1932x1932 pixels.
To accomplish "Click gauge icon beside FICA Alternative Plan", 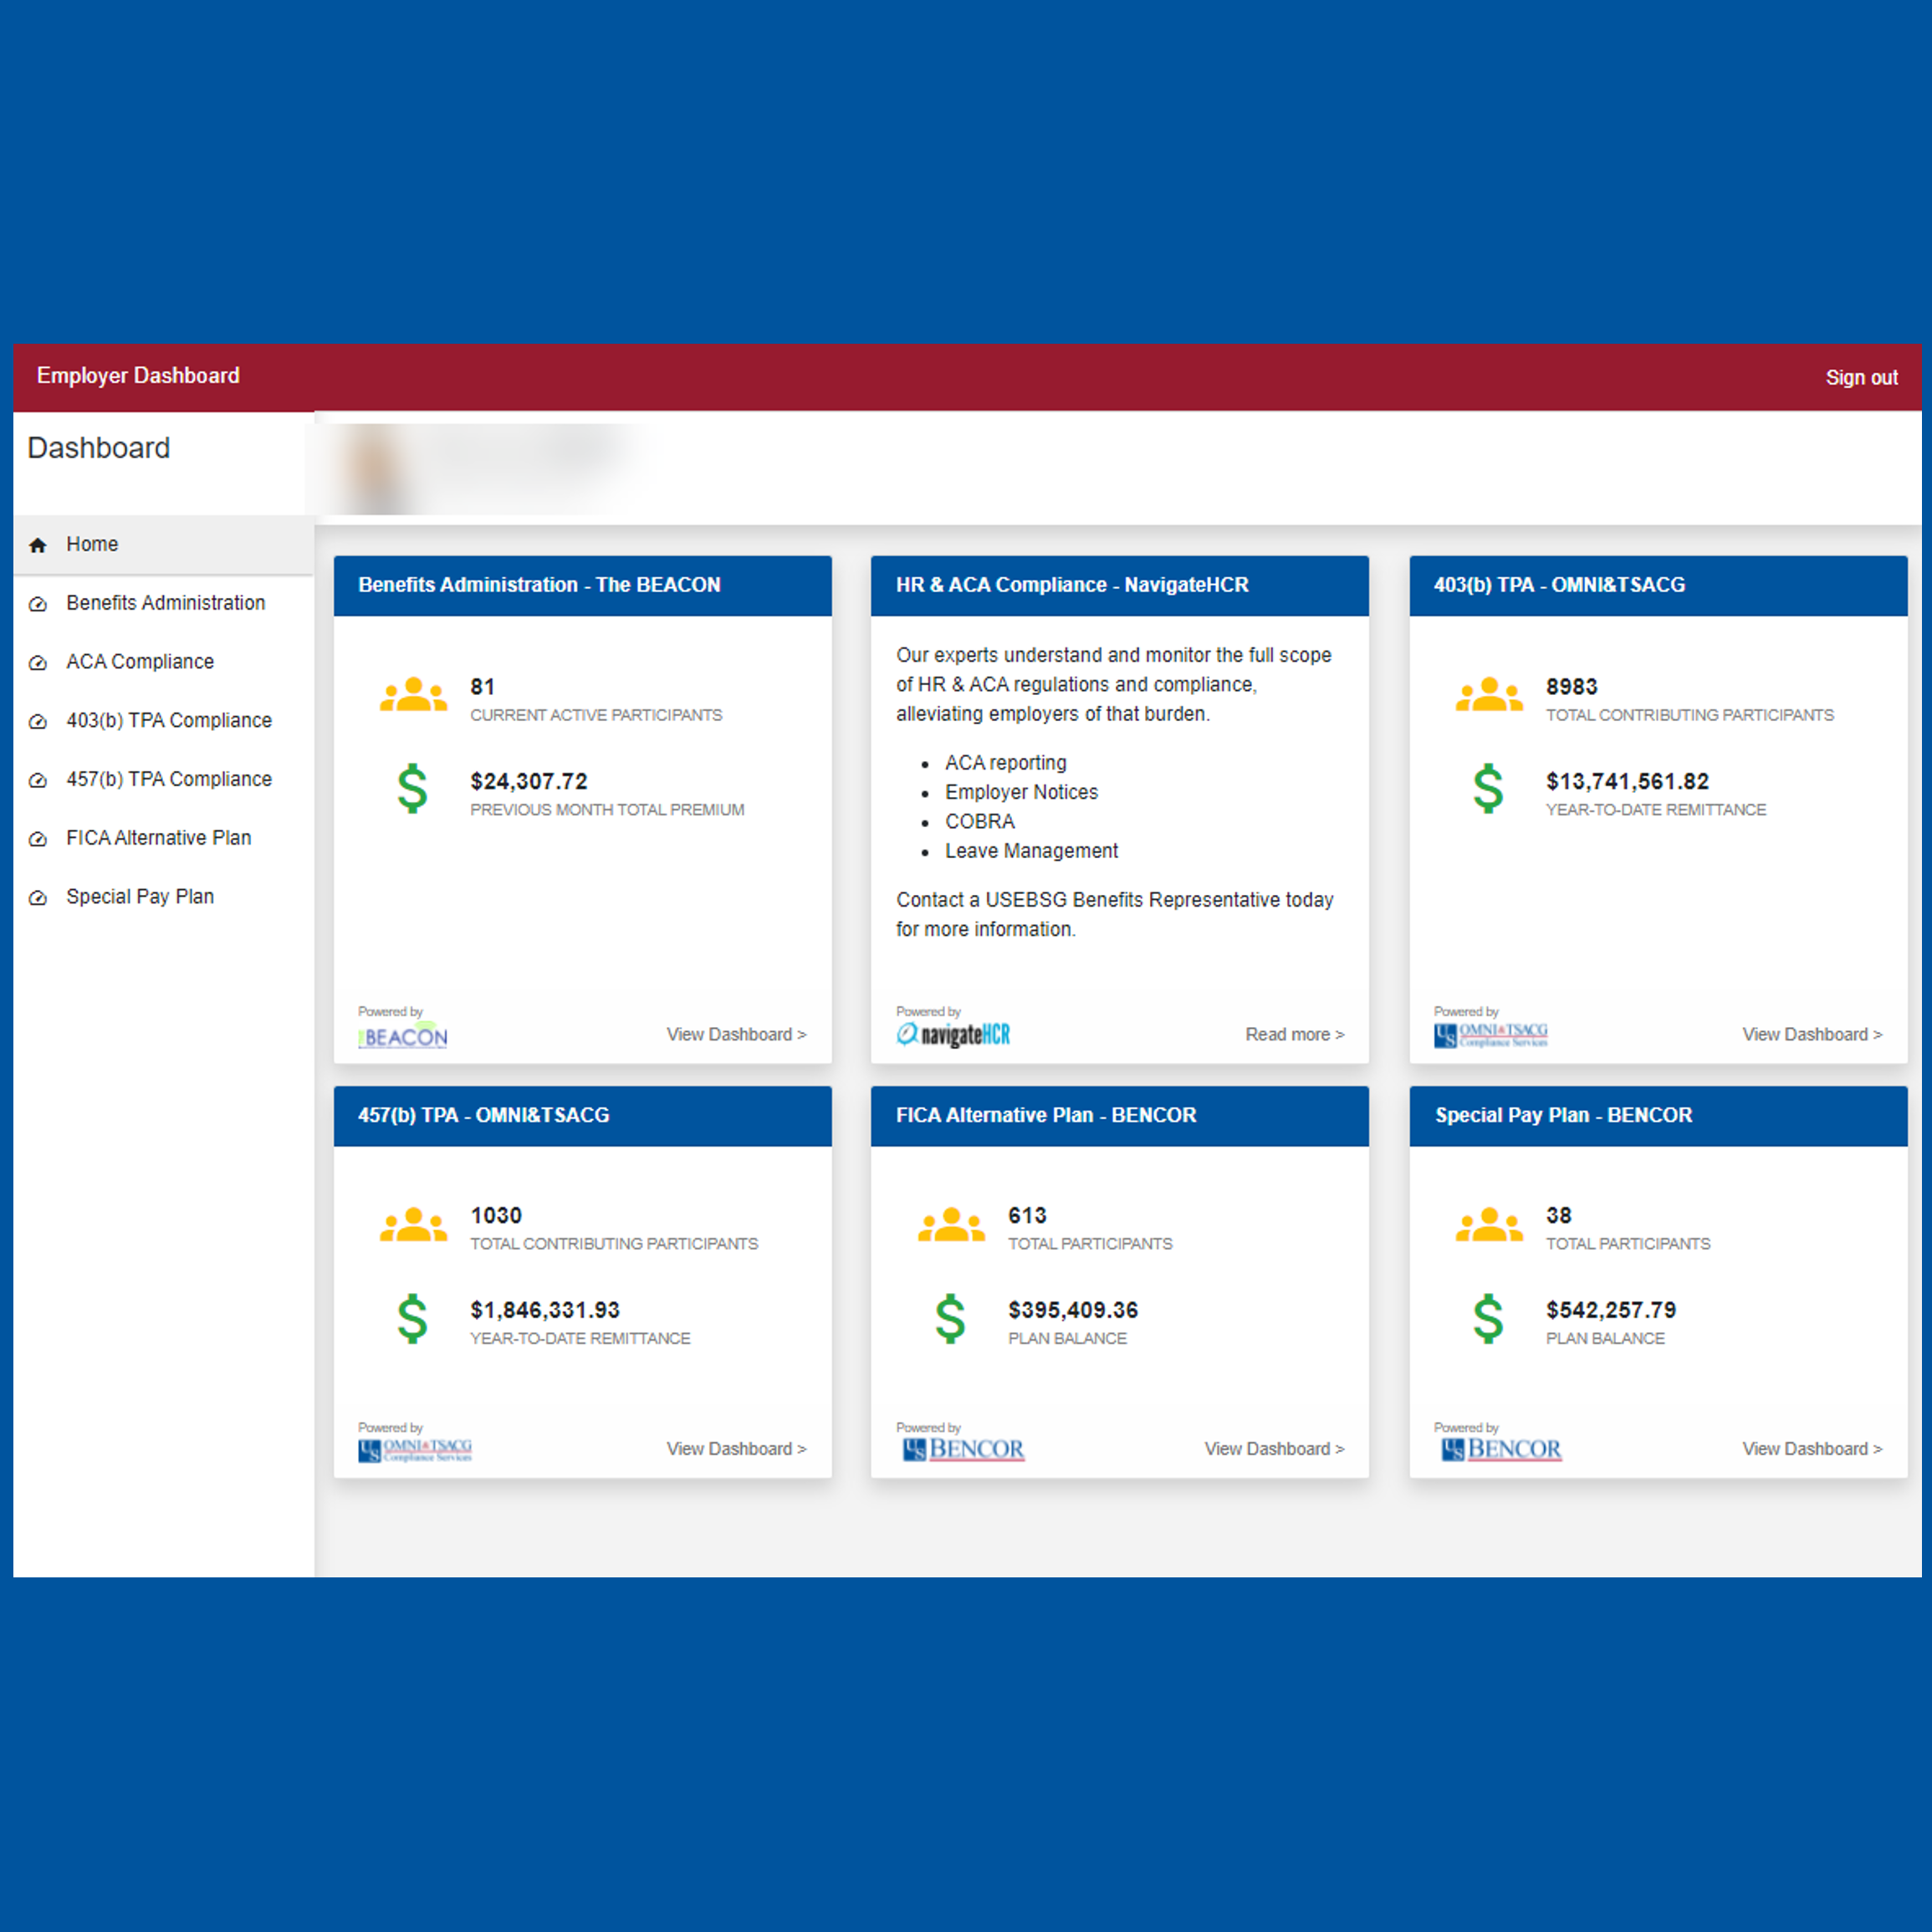I will tap(38, 839).
